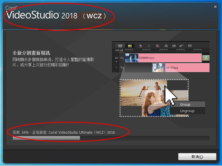Toggle the overlay track ripple icon

122,68
